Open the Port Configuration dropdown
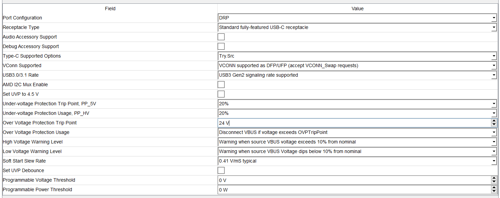Image resolution: width=500 pixels, height=198 pixels. (494, 18)
